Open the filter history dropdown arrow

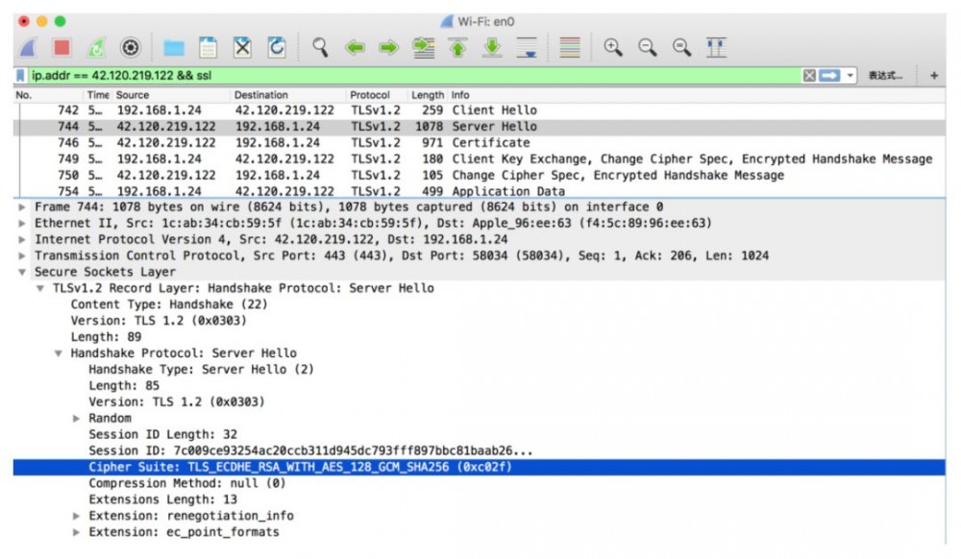850,76
